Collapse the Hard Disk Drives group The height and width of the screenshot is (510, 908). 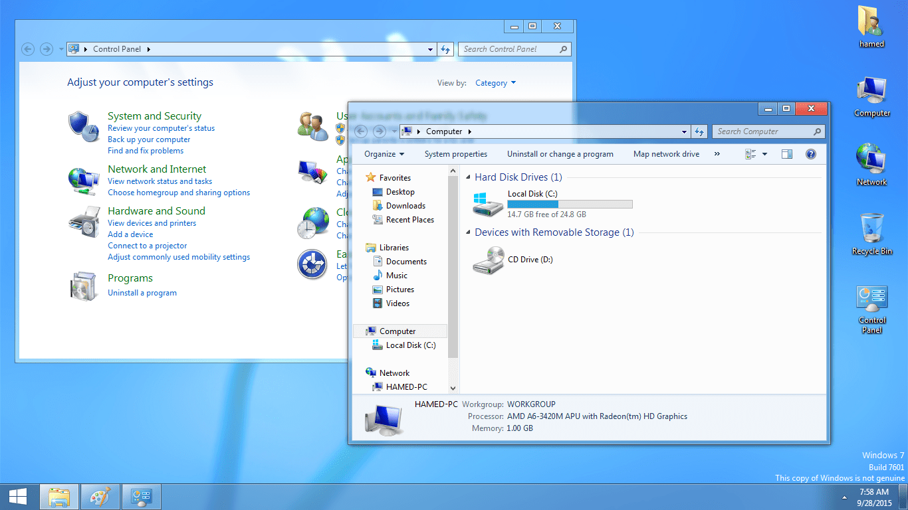(x=469, y=178)
